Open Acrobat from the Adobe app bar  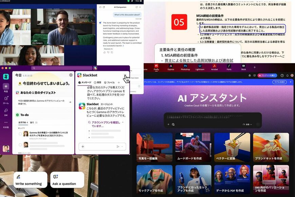[x=214, y=67]
